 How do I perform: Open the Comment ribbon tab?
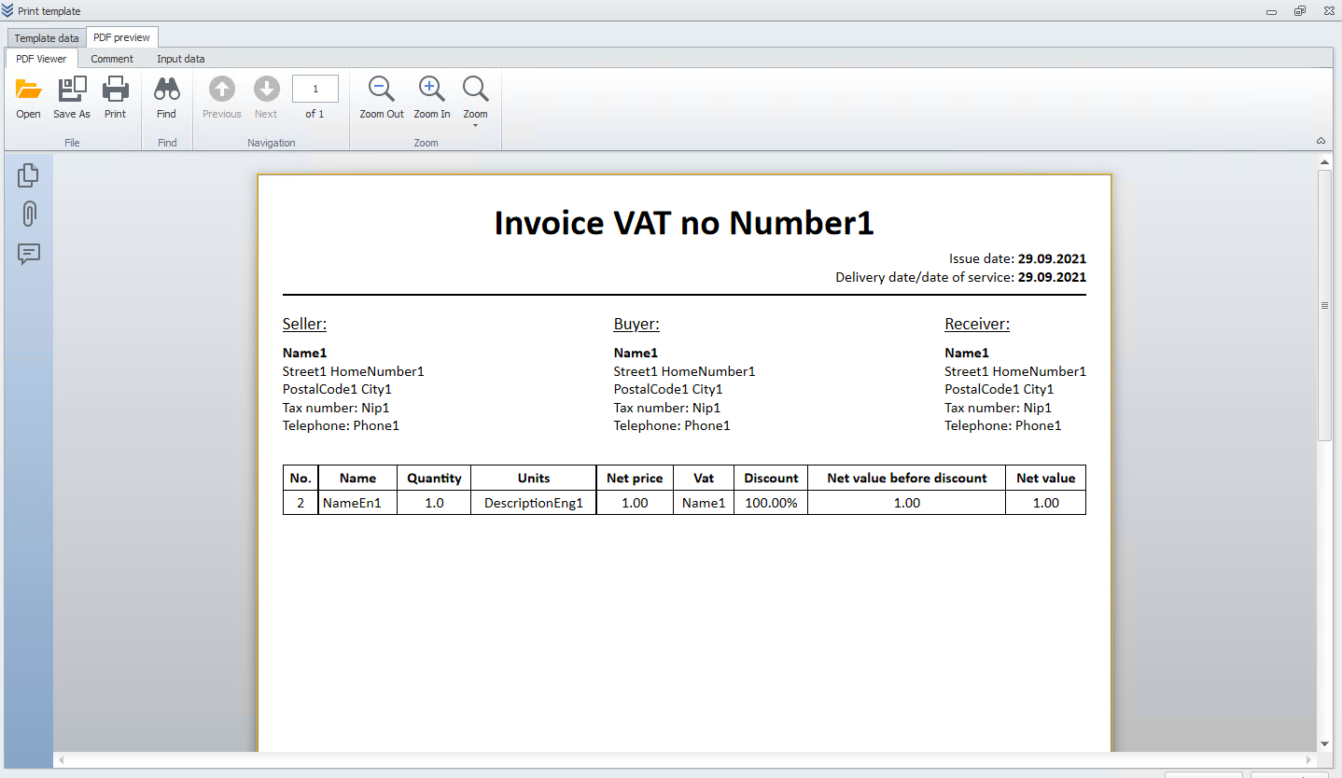[x=112, y=59]
